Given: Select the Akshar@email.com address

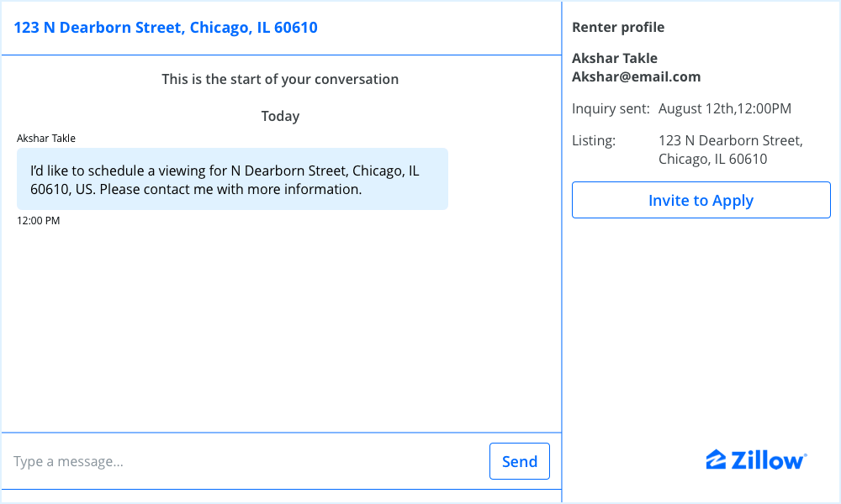Looking at the screenshot, I should click(636, 76).
